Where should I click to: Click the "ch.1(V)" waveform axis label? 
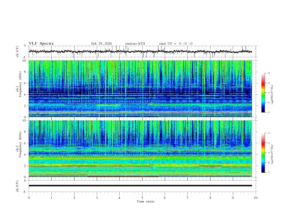click(x=17, y=52)
